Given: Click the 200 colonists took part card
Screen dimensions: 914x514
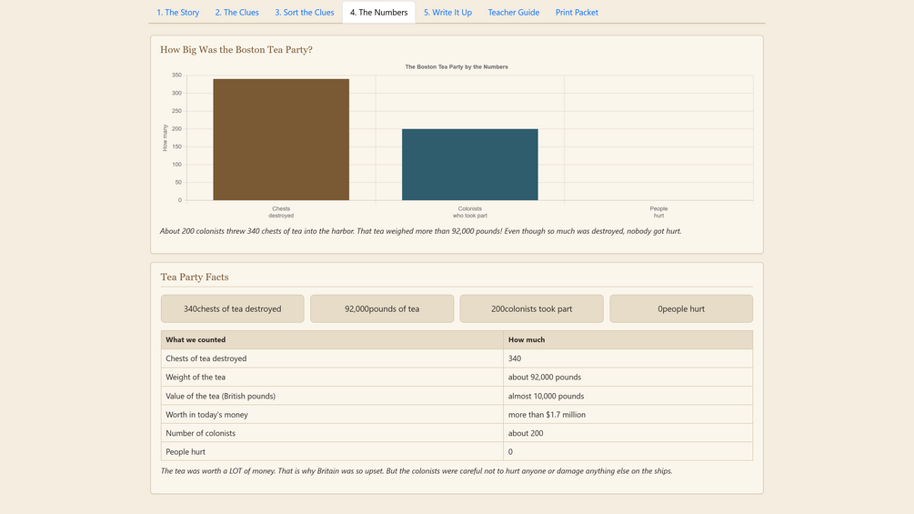Looking at the screenshot, I should [532, 308].
